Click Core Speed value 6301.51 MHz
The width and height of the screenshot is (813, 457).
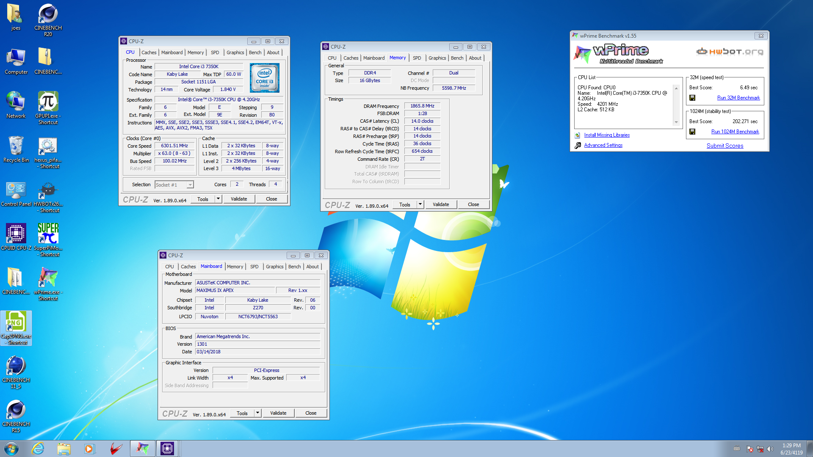point(174,146)
